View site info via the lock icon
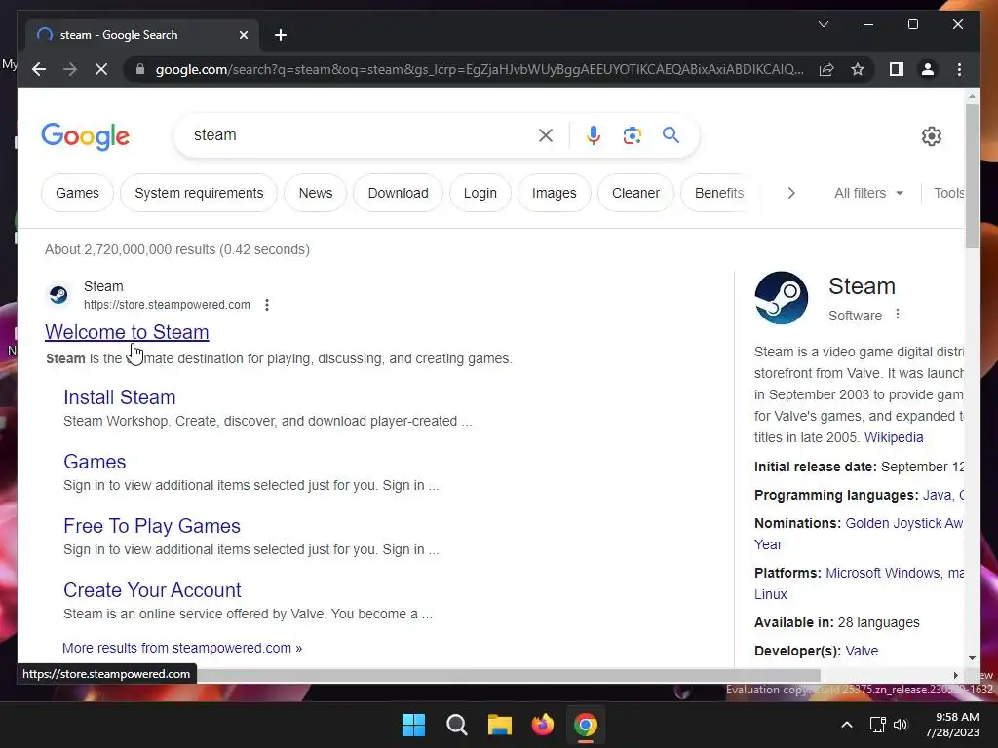The width and height of the screenshot is (998, 748). click(x=140, y=69)
